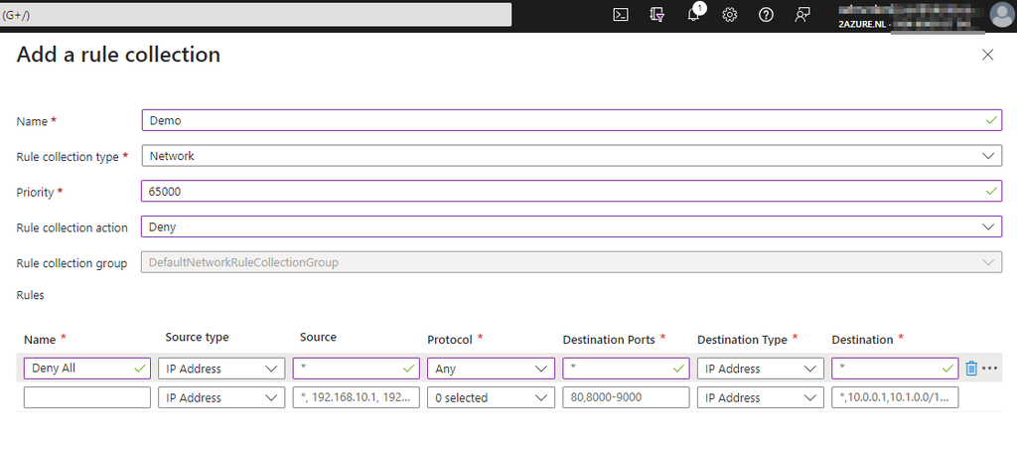
Task: Open the Feedback icon
Action: pyautogui.click(x=802, y=15)
